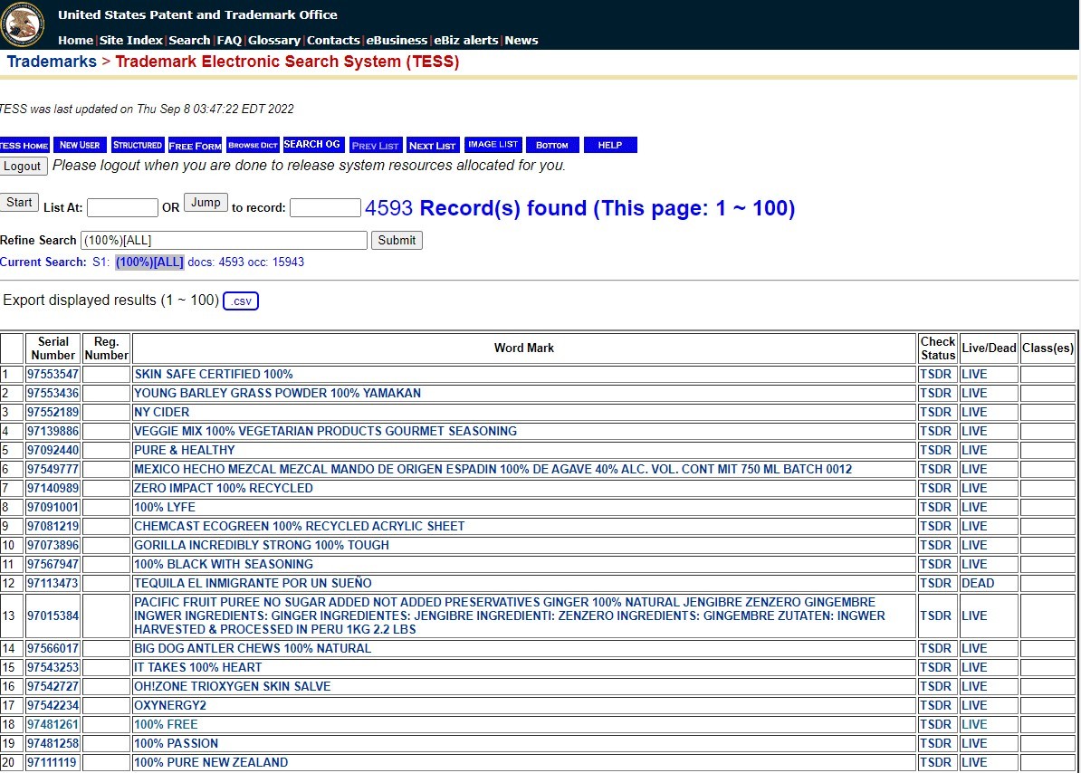Open serial number 97092440

pyautogui.click(x=53, y=450)
